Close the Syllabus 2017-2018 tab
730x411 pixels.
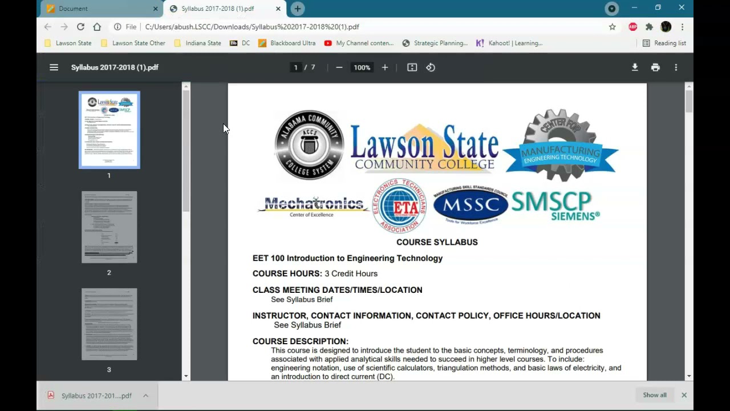tap(278, 9)
